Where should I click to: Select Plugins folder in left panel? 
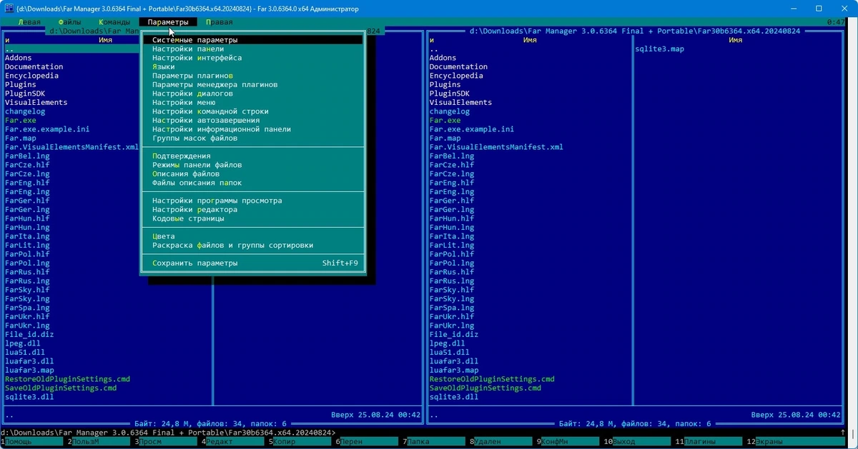(21, 85)
